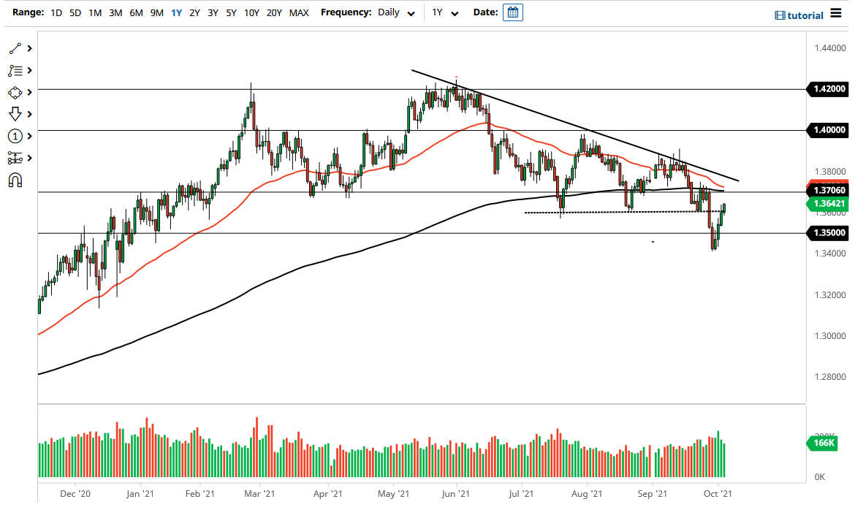Viewport: 855px width, 510px height.
Task: Open the tutorial link
Action: (807, 15)
